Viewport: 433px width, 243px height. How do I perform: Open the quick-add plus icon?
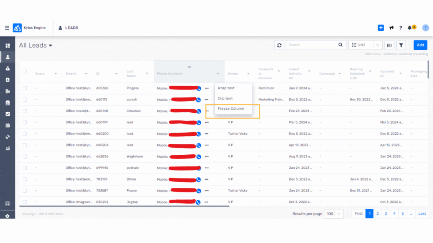(380, 27)
